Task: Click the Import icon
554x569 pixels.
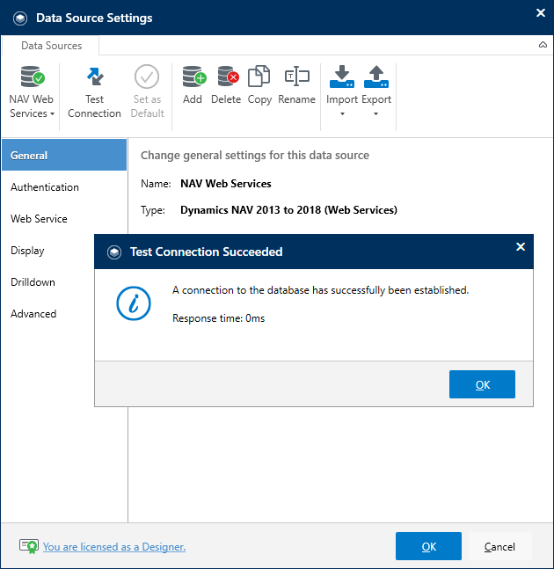Action: point(342,77)
